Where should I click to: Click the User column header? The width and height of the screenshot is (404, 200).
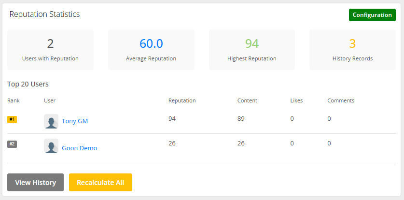50,100
